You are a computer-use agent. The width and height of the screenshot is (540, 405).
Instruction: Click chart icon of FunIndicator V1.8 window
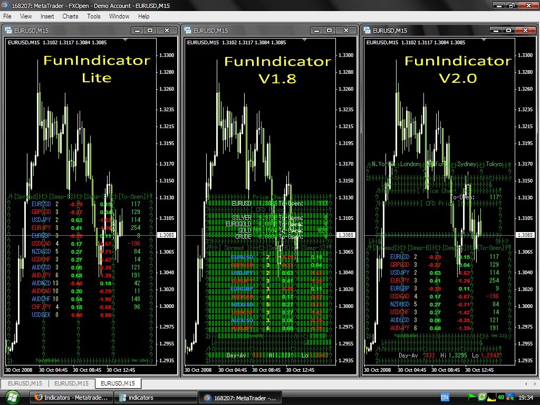click(188, 30)
